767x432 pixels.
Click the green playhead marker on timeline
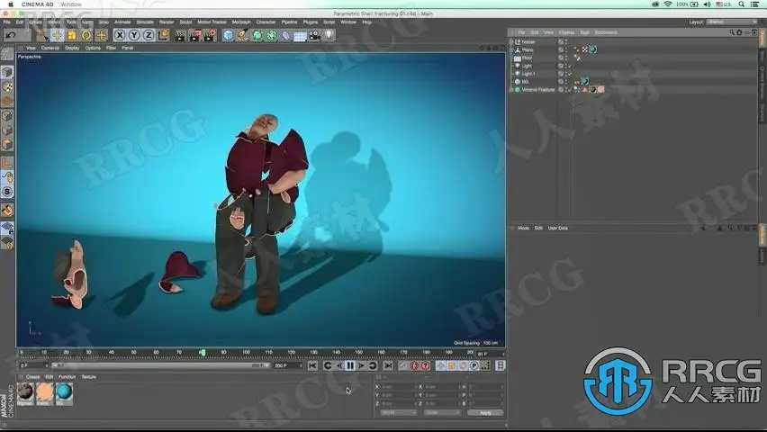(202, 352)
